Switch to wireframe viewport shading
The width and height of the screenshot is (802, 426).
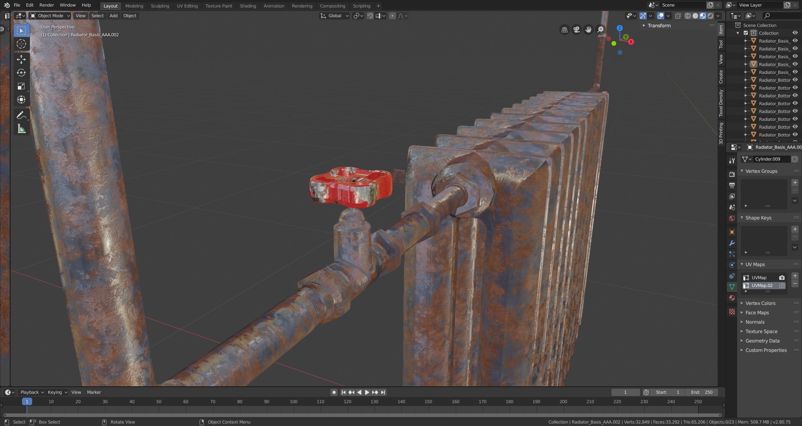[688, 16]
